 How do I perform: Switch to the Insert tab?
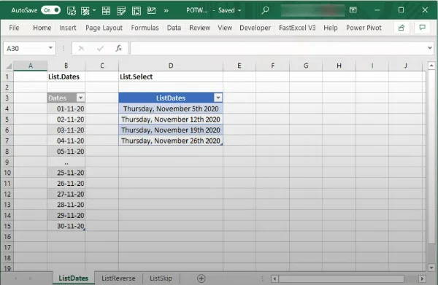(x=68, y=28)
